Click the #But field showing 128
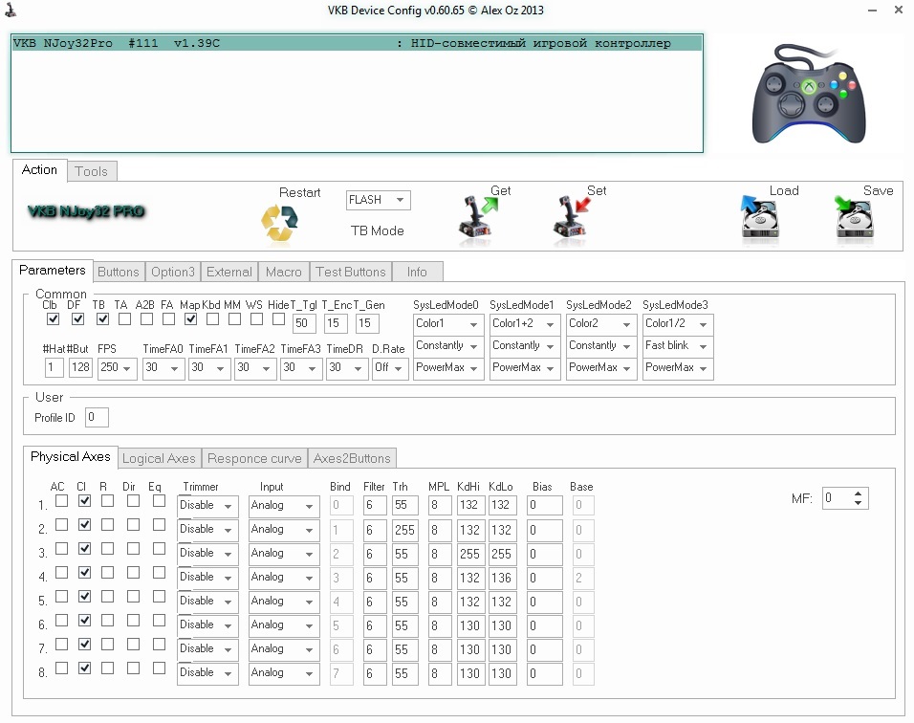This screenshot has width=914, height=723. 80,368
